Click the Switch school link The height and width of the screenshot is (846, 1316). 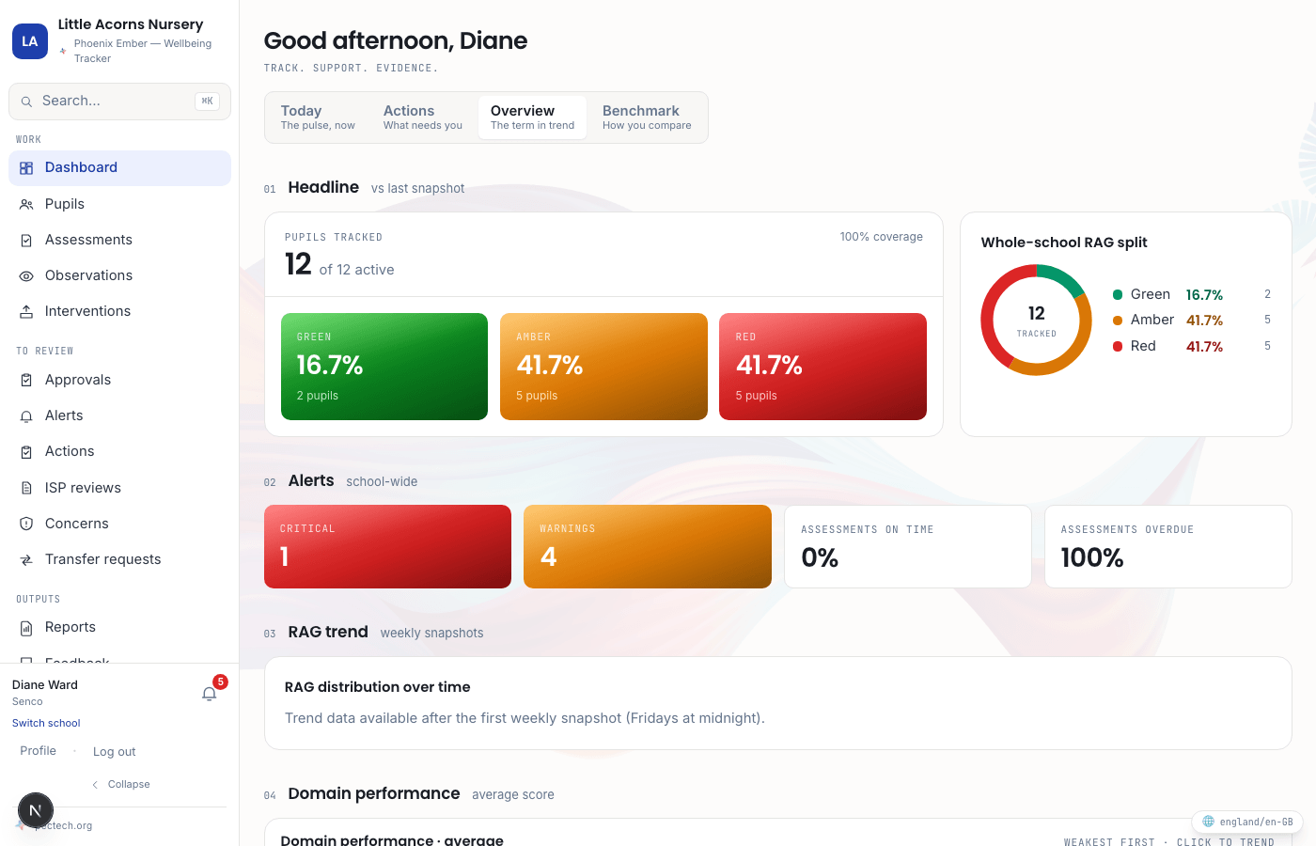tap(46, 723)
